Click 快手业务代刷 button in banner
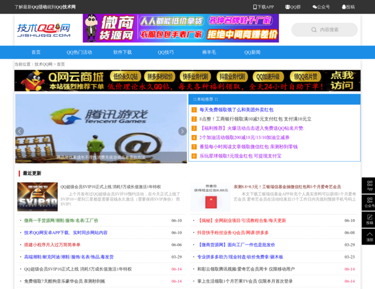 (196, 77)
